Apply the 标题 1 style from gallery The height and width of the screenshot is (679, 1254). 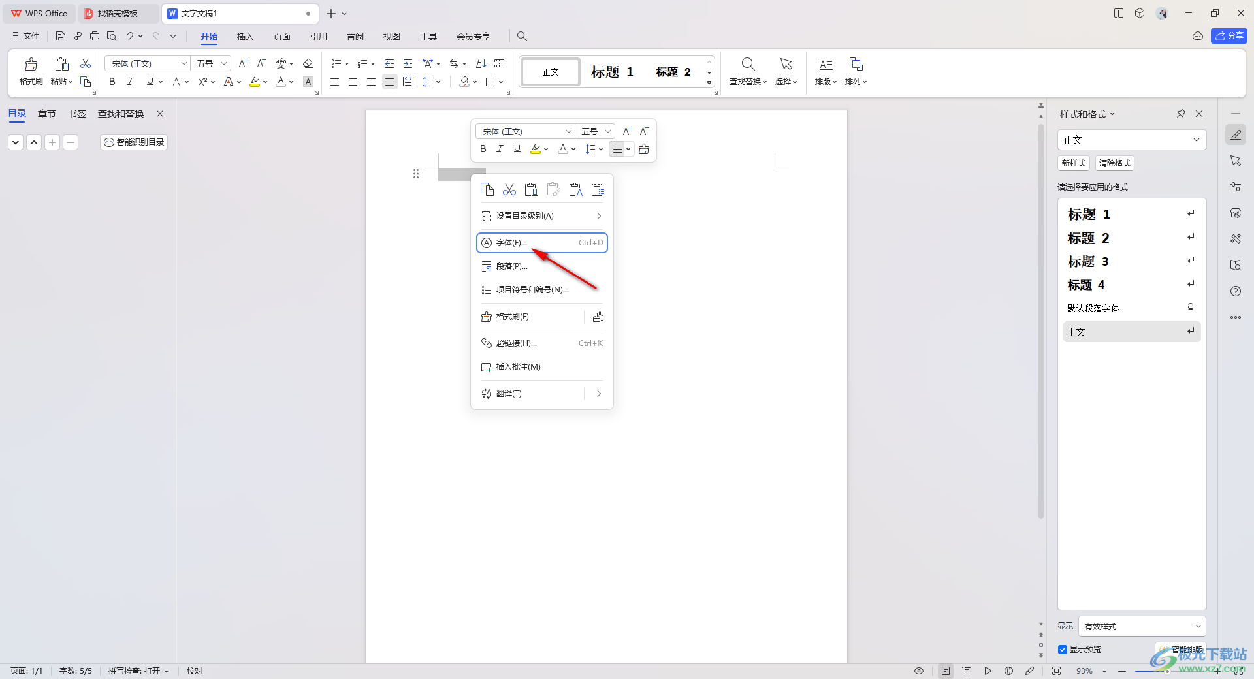[612, 72]
